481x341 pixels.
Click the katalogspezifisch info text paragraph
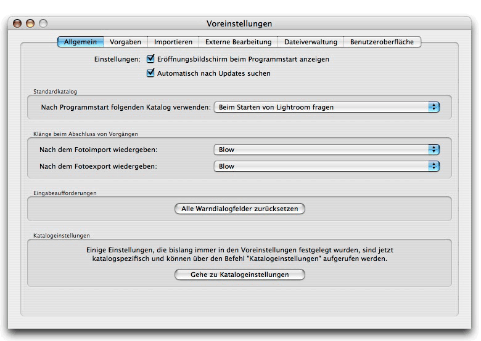point(240,255)
